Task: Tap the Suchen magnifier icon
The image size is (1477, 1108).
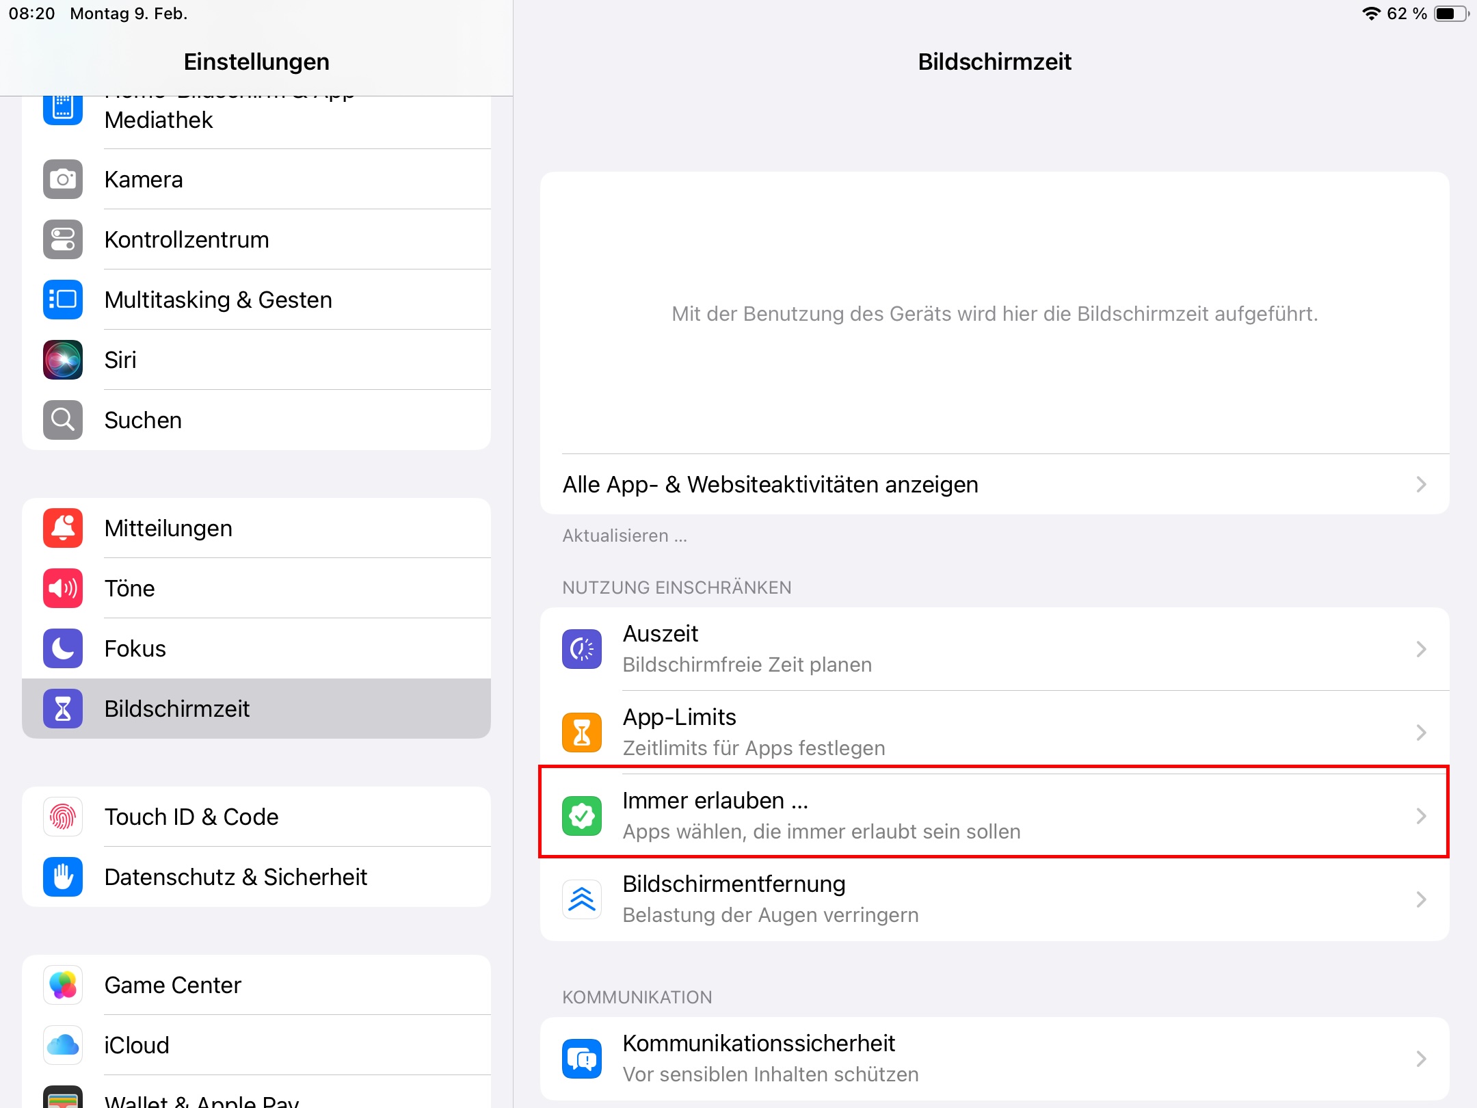Action: click(x=63, y=420)
